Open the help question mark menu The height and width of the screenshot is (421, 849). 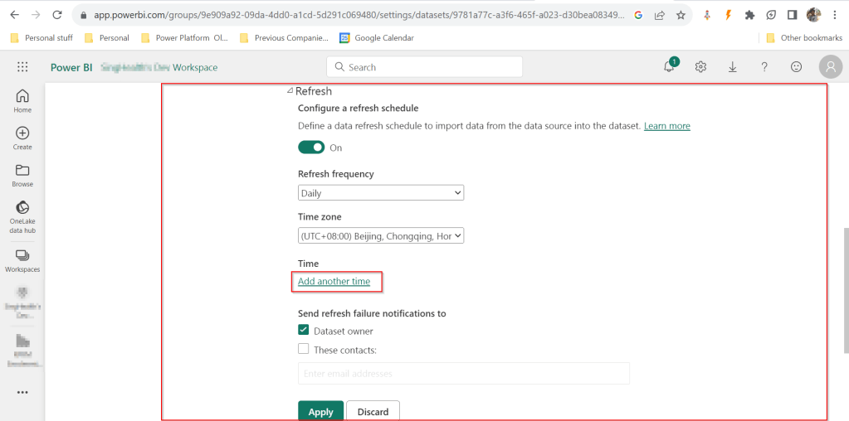tap(764, 67)
